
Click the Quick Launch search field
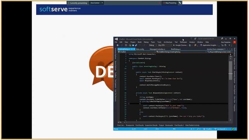point(209,39)
